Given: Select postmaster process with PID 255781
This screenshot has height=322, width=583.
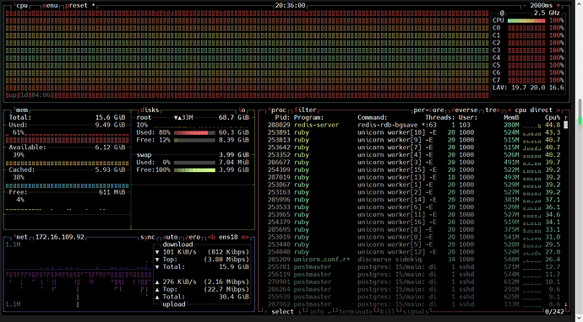Looking at the screenshot, I should pos(414,266).
